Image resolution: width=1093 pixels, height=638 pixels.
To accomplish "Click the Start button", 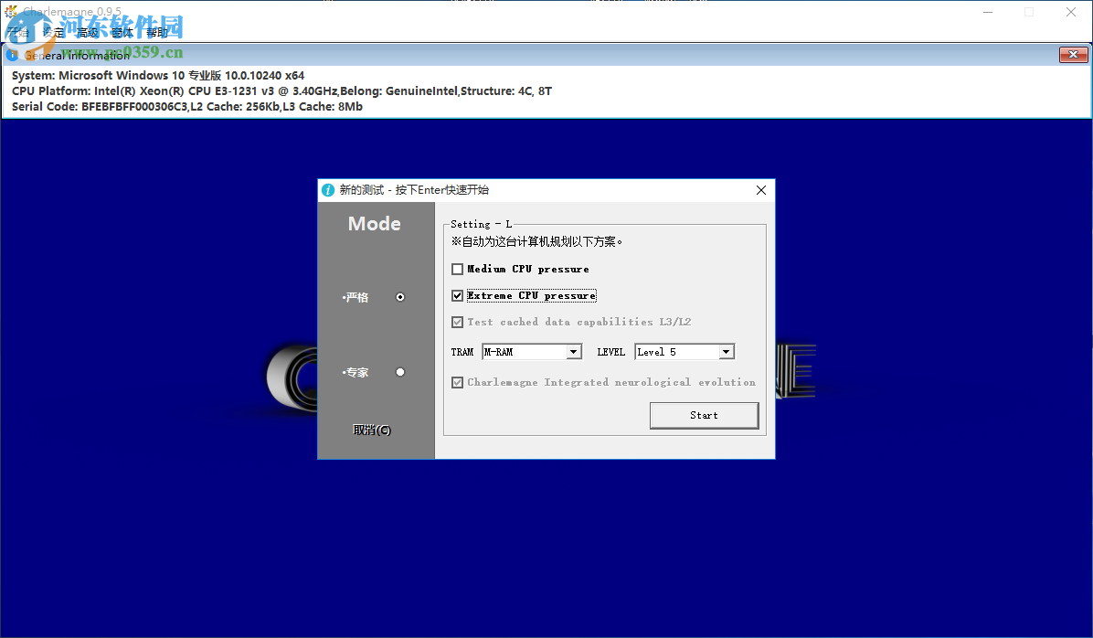I will [x=704, y=416].
